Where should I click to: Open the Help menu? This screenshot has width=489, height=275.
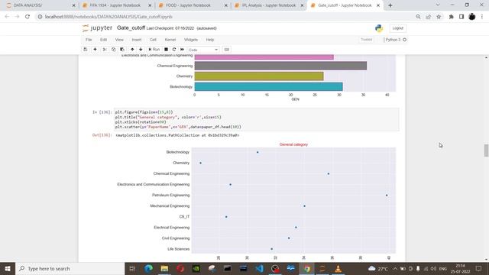point(210,40)
